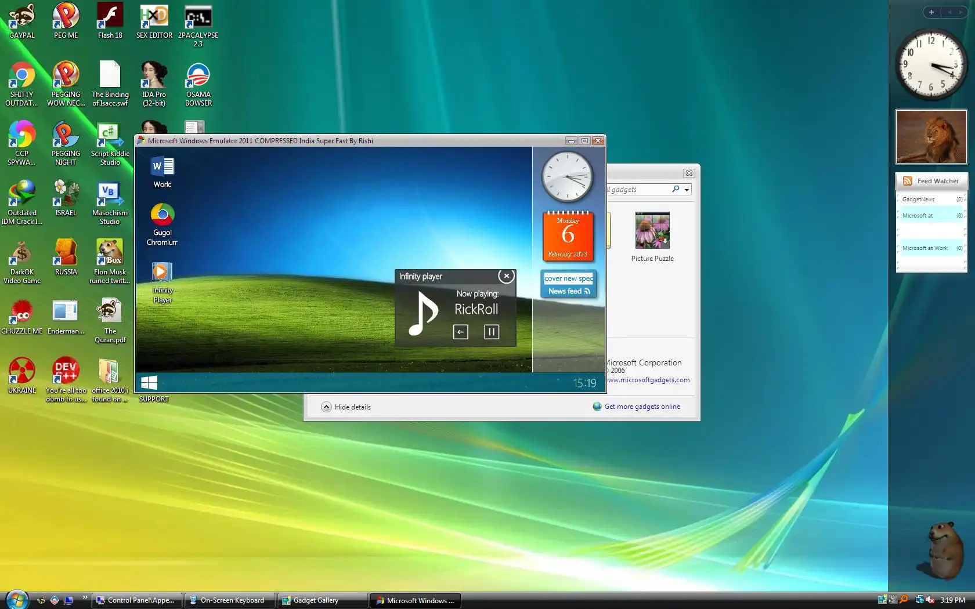
Task: Launch the DarkOK Video Game shortcut
Action: click(x=22, y=262)
